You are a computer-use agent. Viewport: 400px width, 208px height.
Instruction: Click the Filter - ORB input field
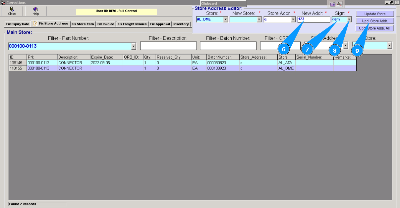tap(280, 46)
